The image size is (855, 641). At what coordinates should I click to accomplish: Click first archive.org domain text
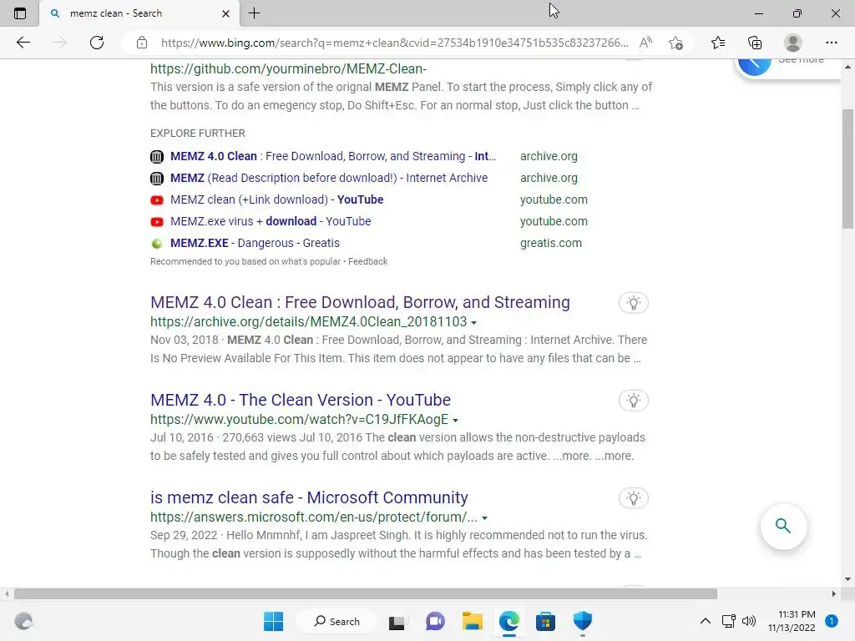pos(549,156)
